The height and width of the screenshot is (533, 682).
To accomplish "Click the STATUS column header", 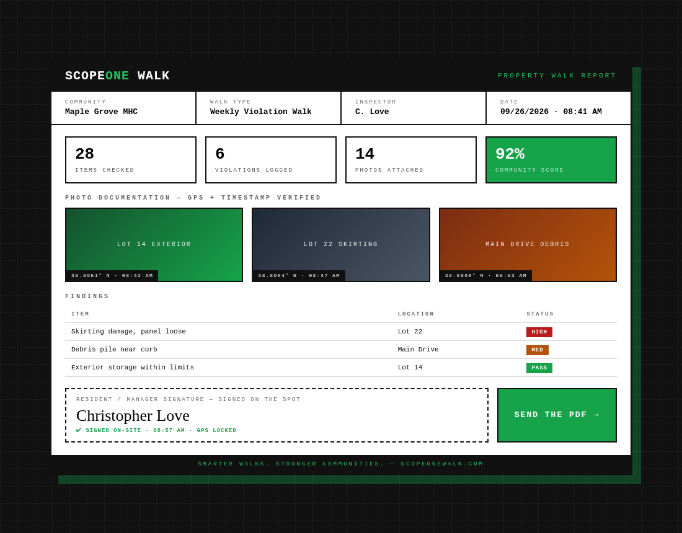I will pyautogui.click(x=540, y=314).
